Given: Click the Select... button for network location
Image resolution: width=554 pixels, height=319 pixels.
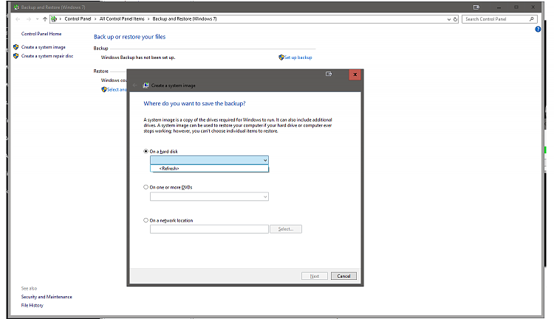Looking at the screenshot, I should point(286,229).
